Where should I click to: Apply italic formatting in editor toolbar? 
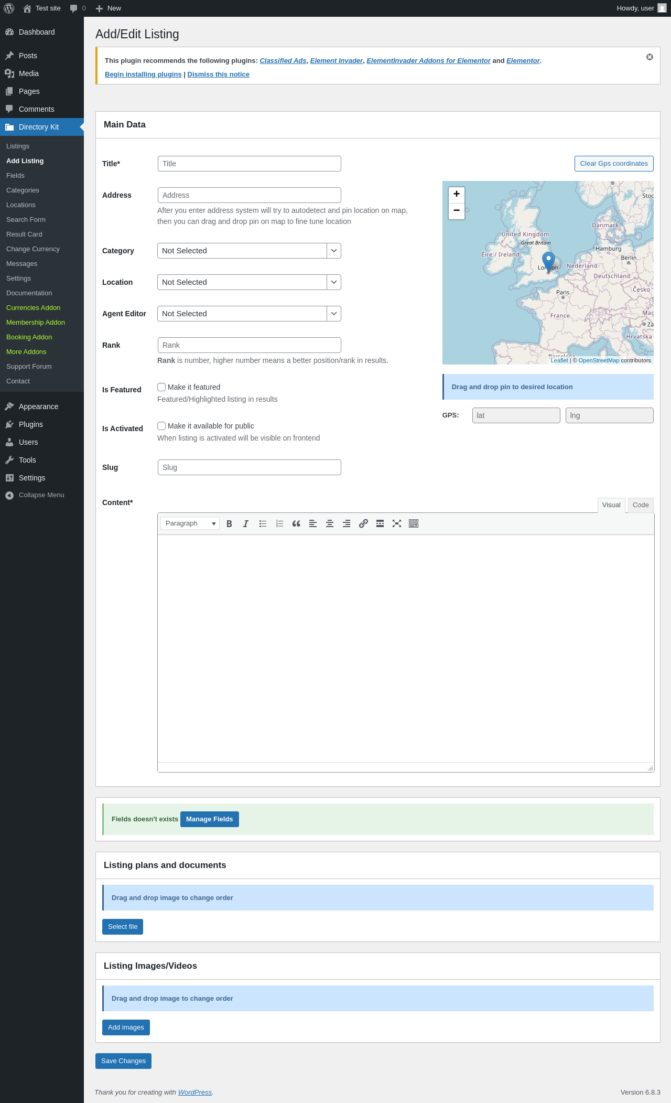(246, 524)
